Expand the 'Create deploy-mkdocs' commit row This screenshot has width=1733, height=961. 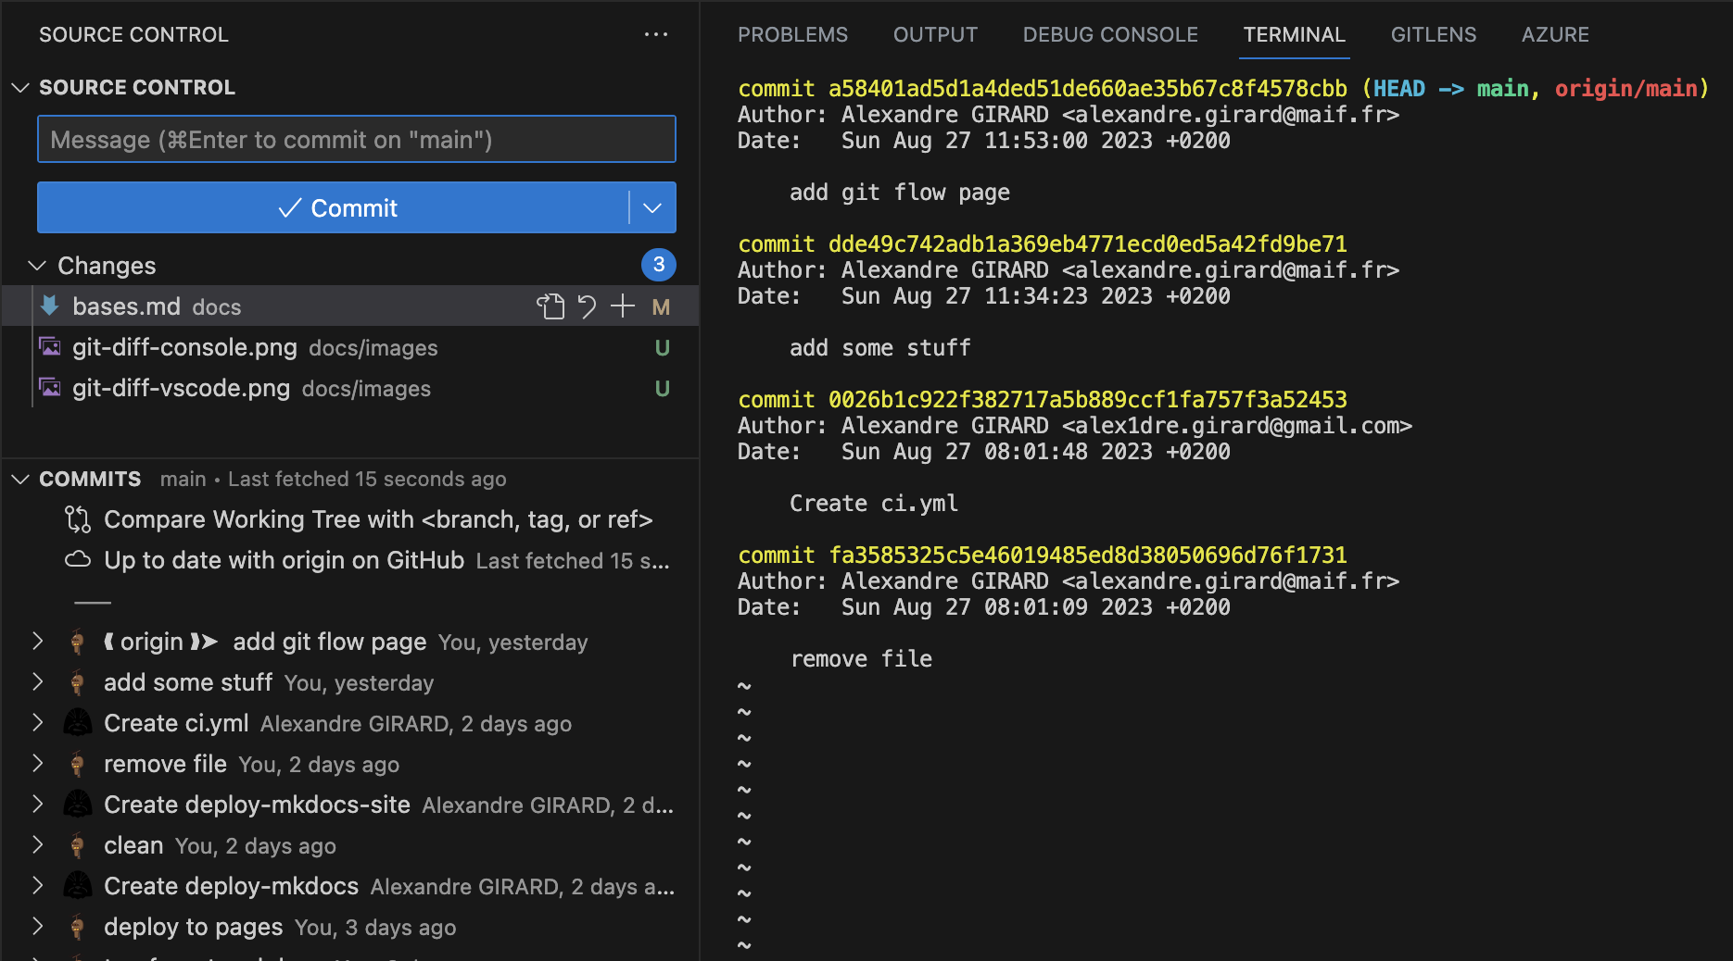[37, 885]
